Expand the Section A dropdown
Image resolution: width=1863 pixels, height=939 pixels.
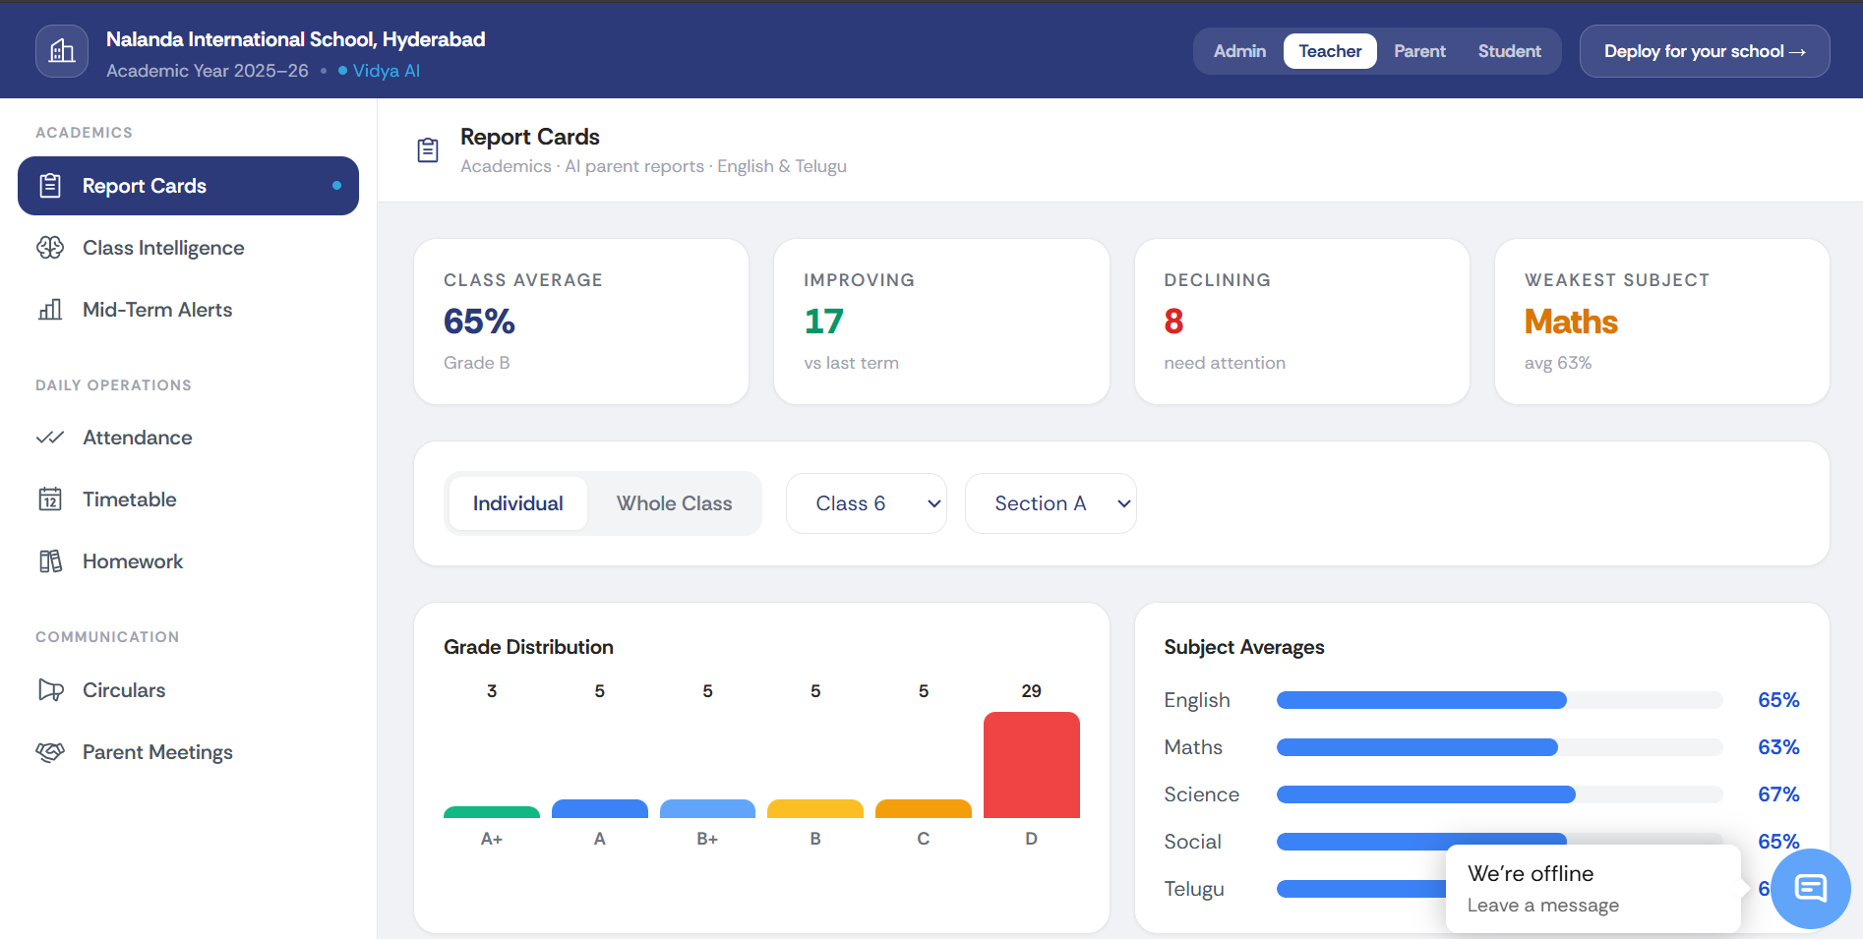pos(1051,503)
